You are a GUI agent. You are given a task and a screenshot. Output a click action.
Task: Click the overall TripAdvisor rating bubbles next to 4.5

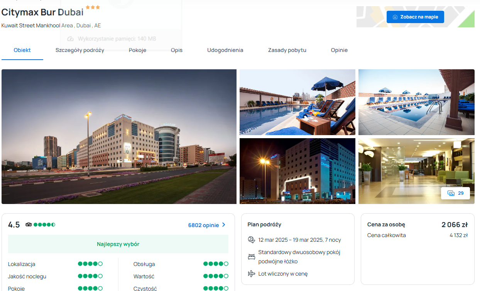[44, 225]
